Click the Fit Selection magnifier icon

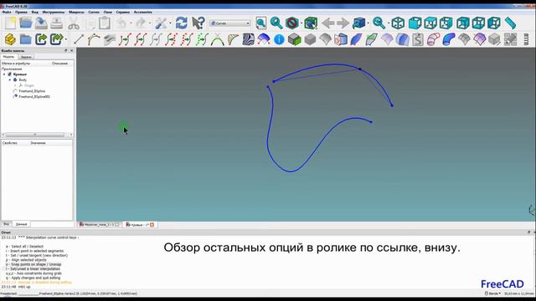point(276,23)
